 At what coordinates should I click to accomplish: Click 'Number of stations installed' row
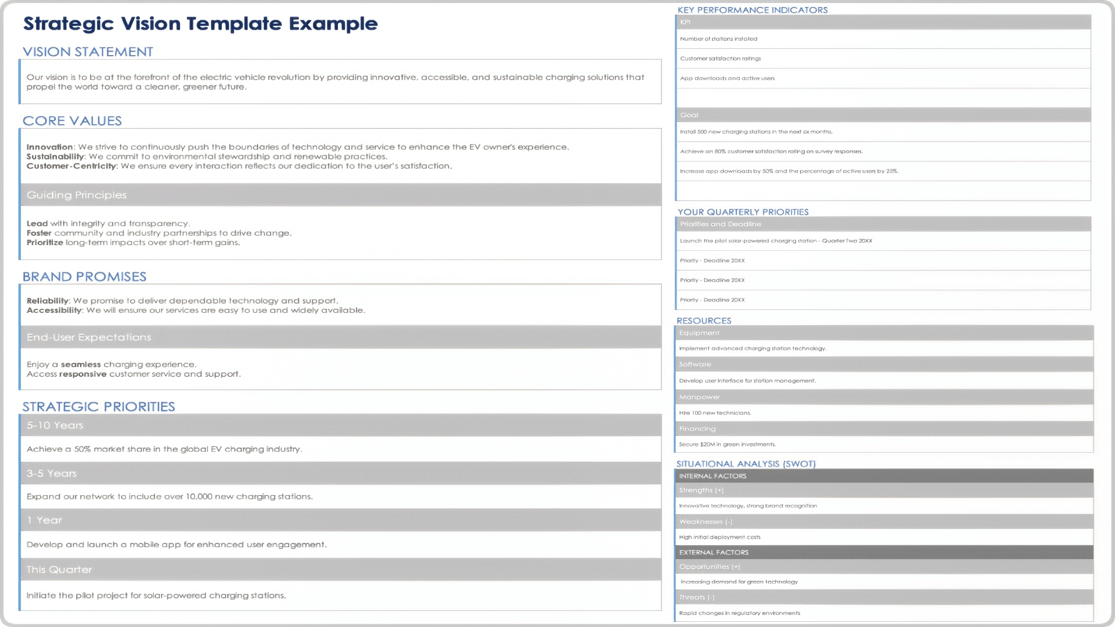pyautogui.click(x=883, y=39)
